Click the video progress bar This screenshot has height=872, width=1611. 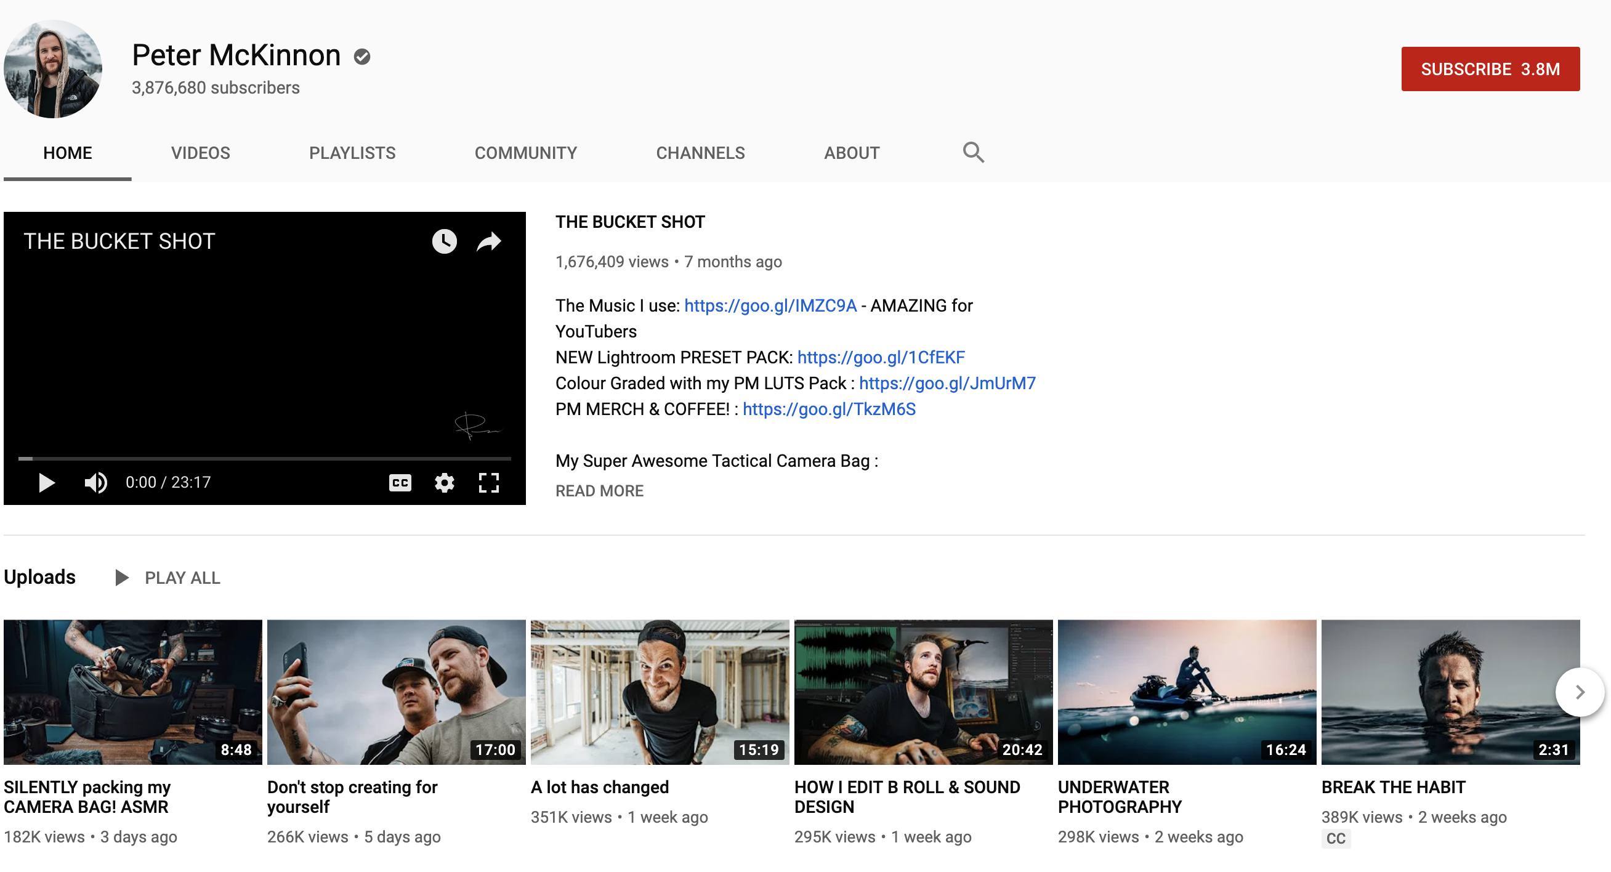coord(265,459)
